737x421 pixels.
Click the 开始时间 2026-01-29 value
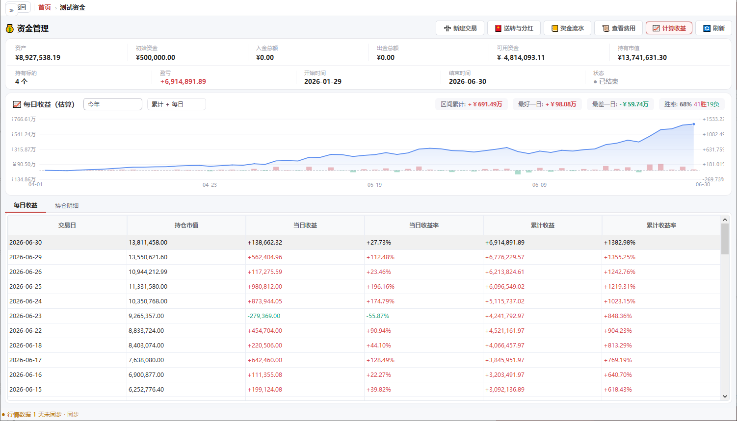[323, 81]
